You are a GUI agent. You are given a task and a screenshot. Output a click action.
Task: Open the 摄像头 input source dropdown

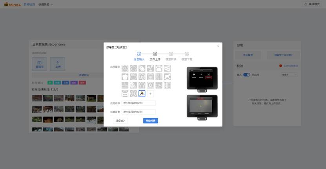[289, 75]
